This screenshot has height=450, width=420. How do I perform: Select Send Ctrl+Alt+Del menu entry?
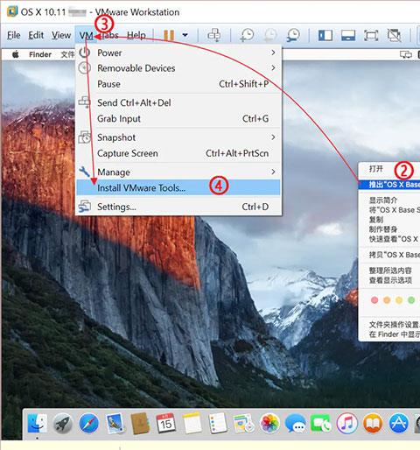[178, 102]
